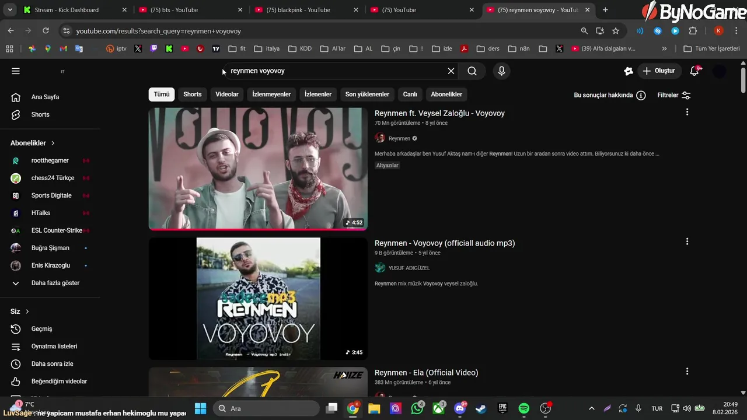The image size is (747, 420).
Task: Select the Abonelikler filter chip
Action: tap(446, 94)
